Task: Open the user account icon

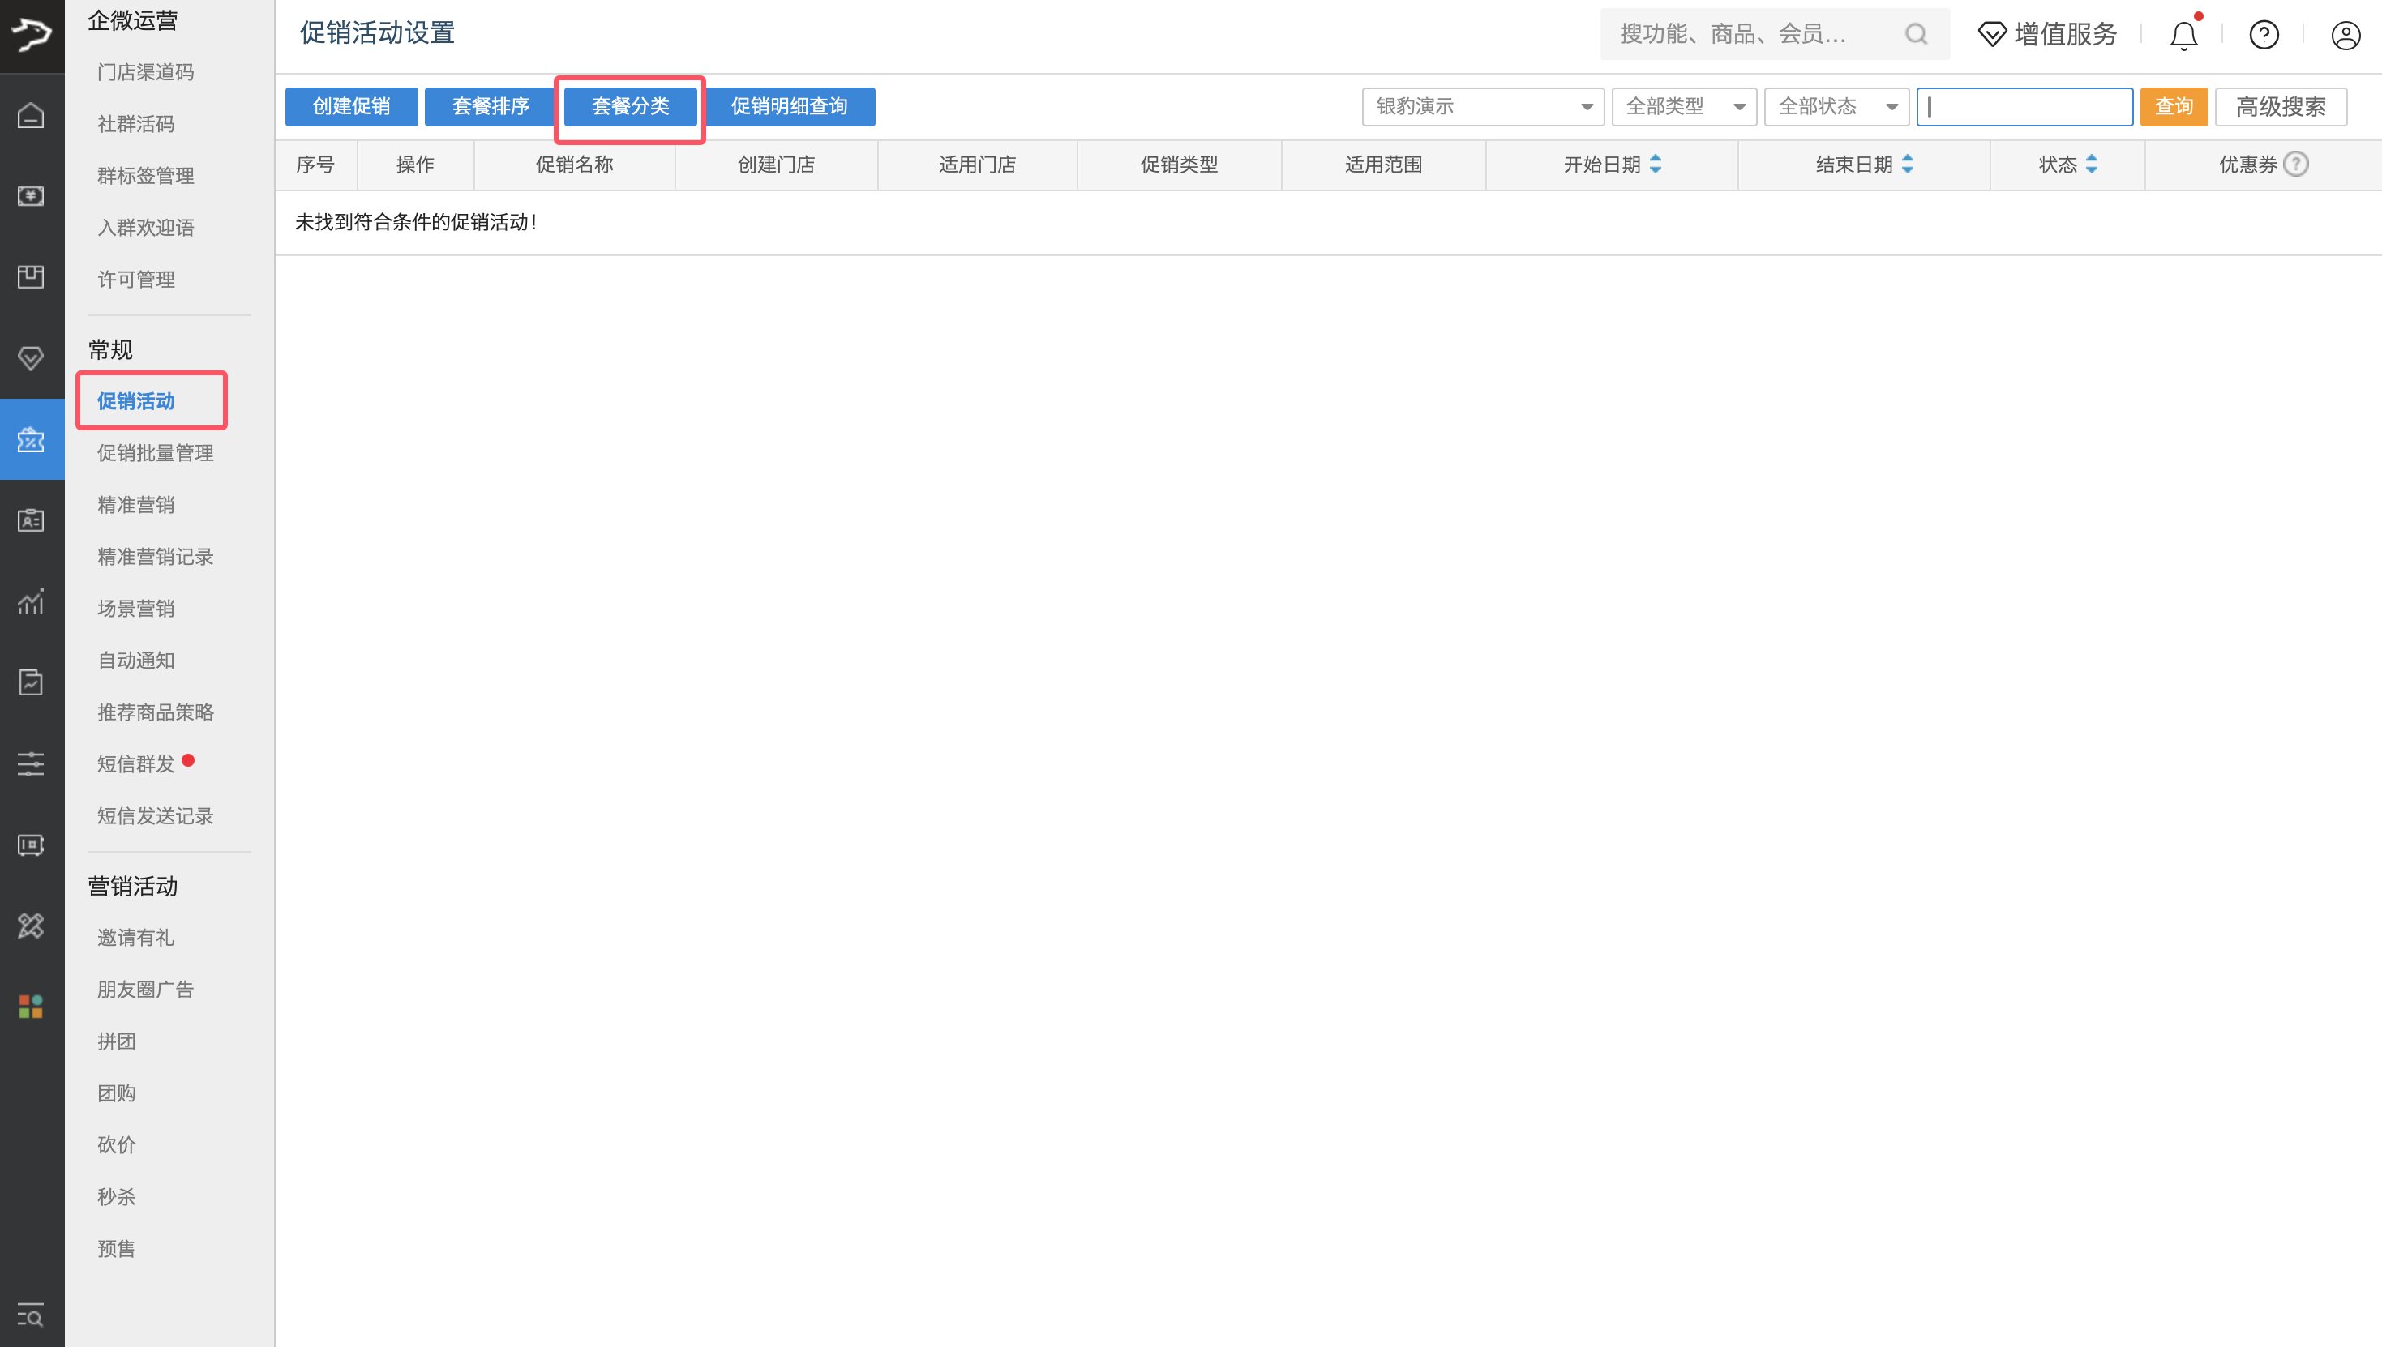Action: pyautogui.click(x=2345, y=35)
